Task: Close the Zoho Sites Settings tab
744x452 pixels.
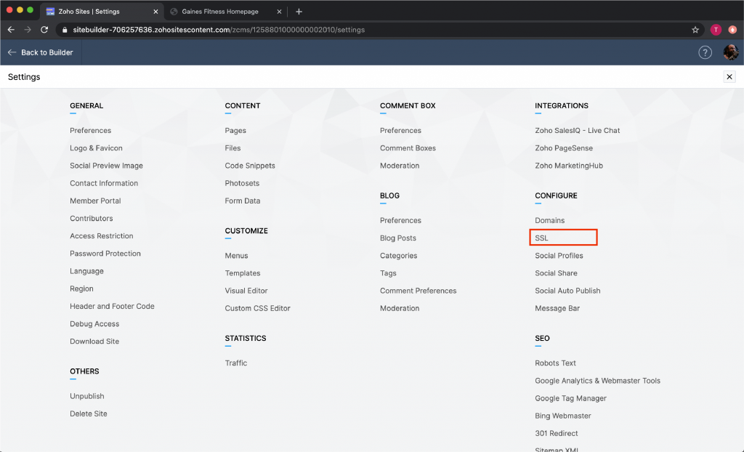Action: pos(155,12)
